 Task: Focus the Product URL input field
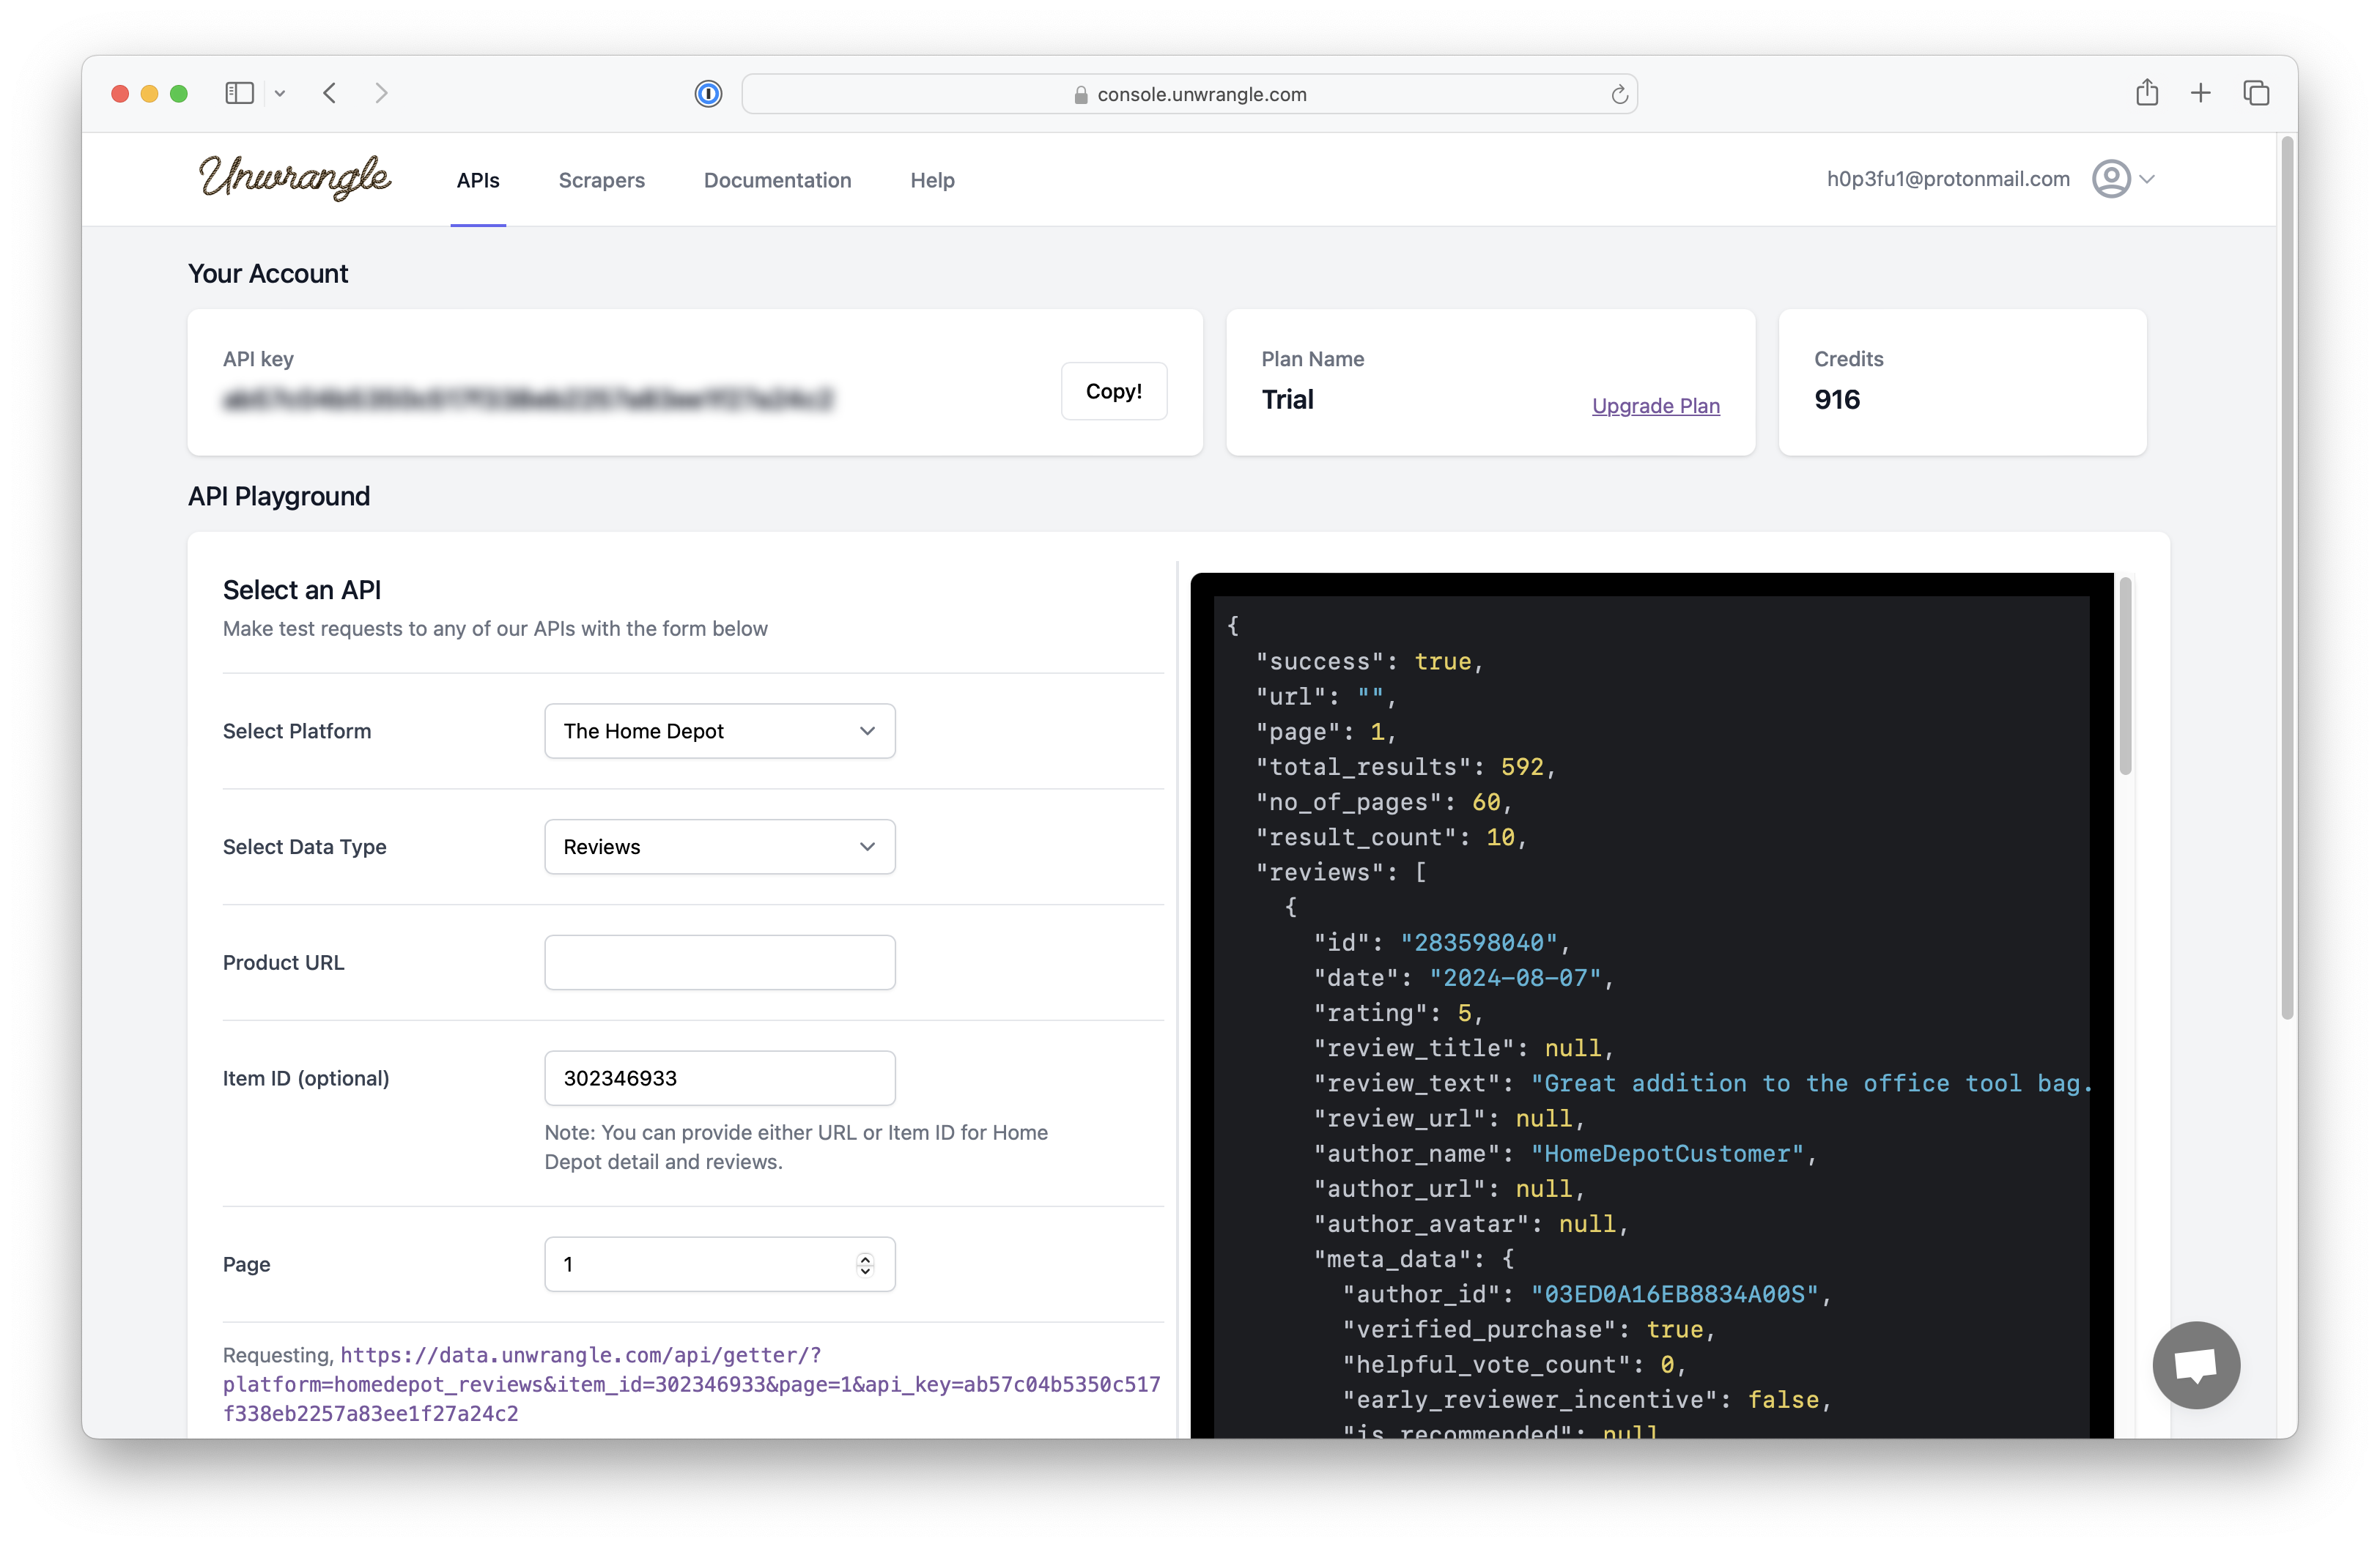[x=719, y=962]
